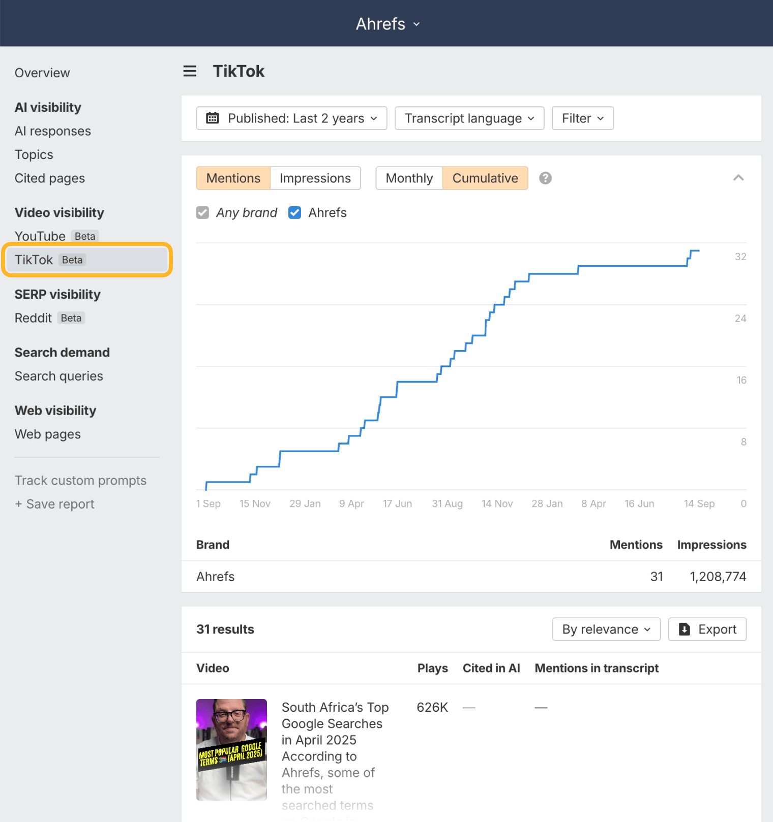Click the AI visibility sidebar heading
Viewport: 773px width, 822px height.
pyautogui.click(x=48, y=107)
